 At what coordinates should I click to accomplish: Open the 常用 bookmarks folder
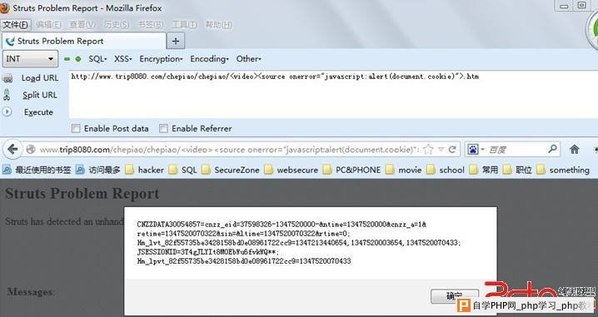[x=484, y=170]
